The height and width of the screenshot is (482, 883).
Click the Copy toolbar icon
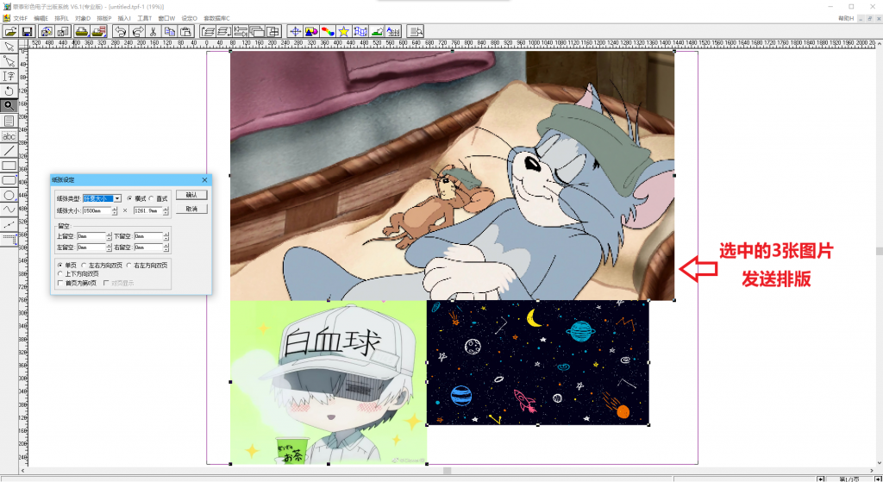point(169,32)
